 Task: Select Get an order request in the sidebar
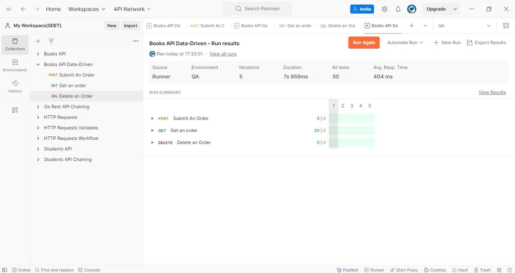[x=87, y=85]
